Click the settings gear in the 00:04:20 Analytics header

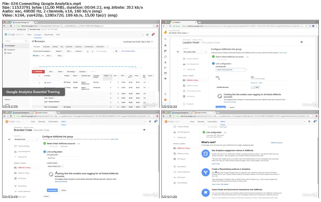309,122
